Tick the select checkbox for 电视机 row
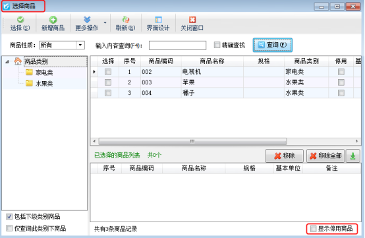The height and width of the screenshot is (238, 365). 108,72
